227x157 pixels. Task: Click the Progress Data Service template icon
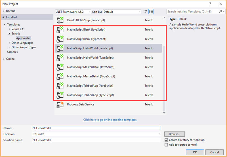[60, 104]
